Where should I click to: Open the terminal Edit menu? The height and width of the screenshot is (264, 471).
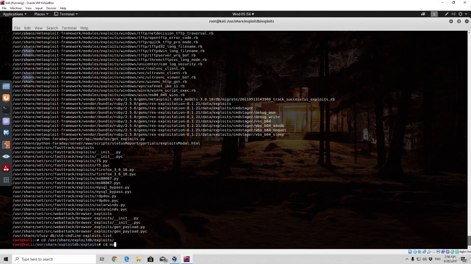(27, 28)
